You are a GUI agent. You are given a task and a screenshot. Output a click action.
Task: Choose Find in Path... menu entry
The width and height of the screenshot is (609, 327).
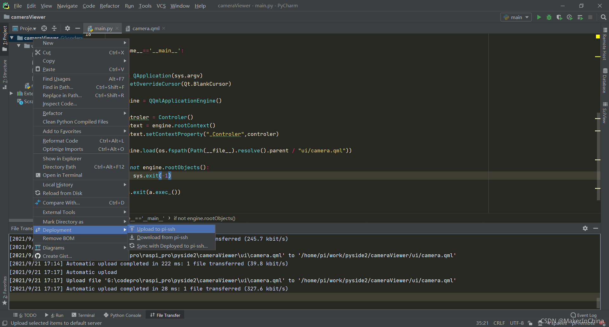click(x=81, y=87)
